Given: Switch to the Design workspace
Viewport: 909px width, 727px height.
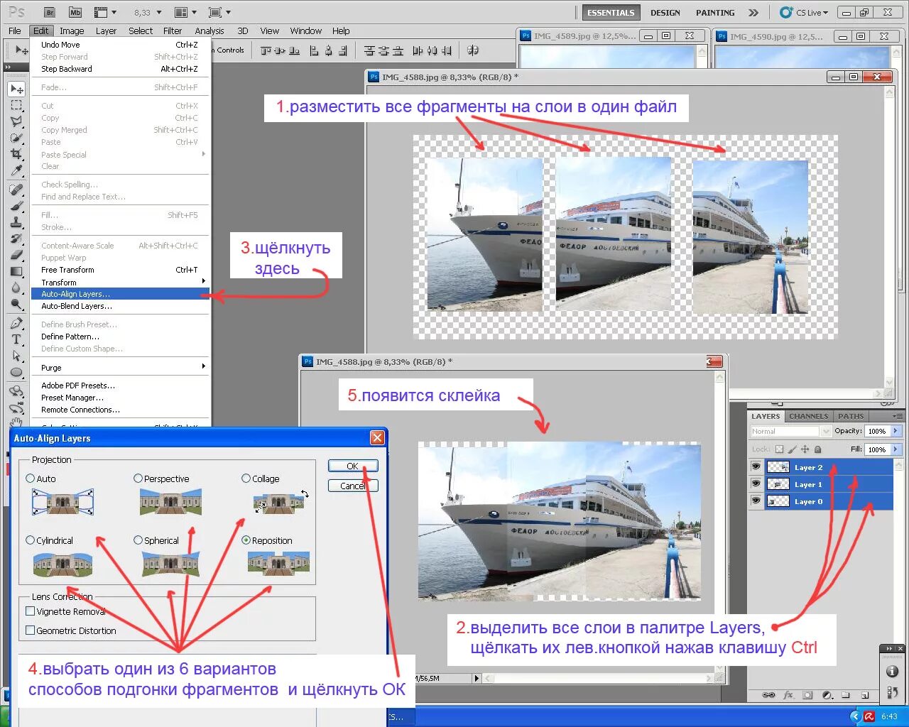Looking at the screenshot, I should coord(665,12).
